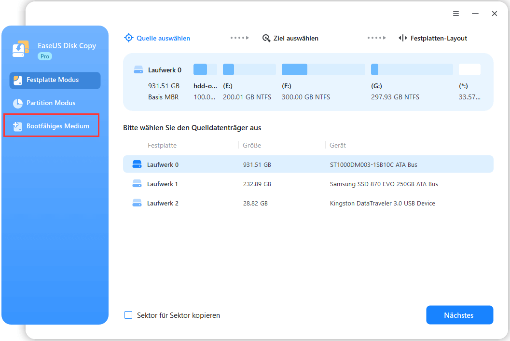Go to Festplatten-Layout step
The height and width of the screenshot is (341, 510).
[x=433, y=39]
